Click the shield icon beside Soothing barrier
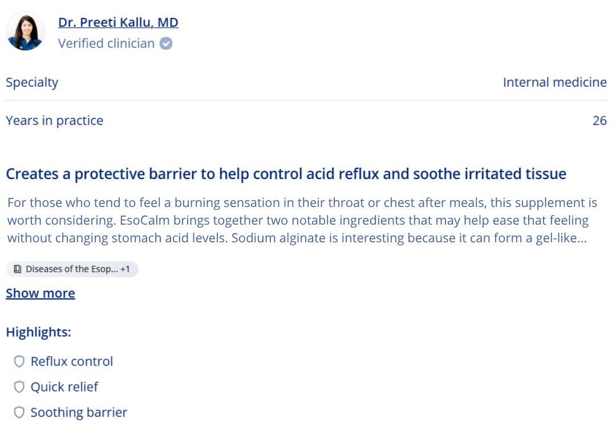The height and width of the screenshot is (427, 616). point(19,413)
